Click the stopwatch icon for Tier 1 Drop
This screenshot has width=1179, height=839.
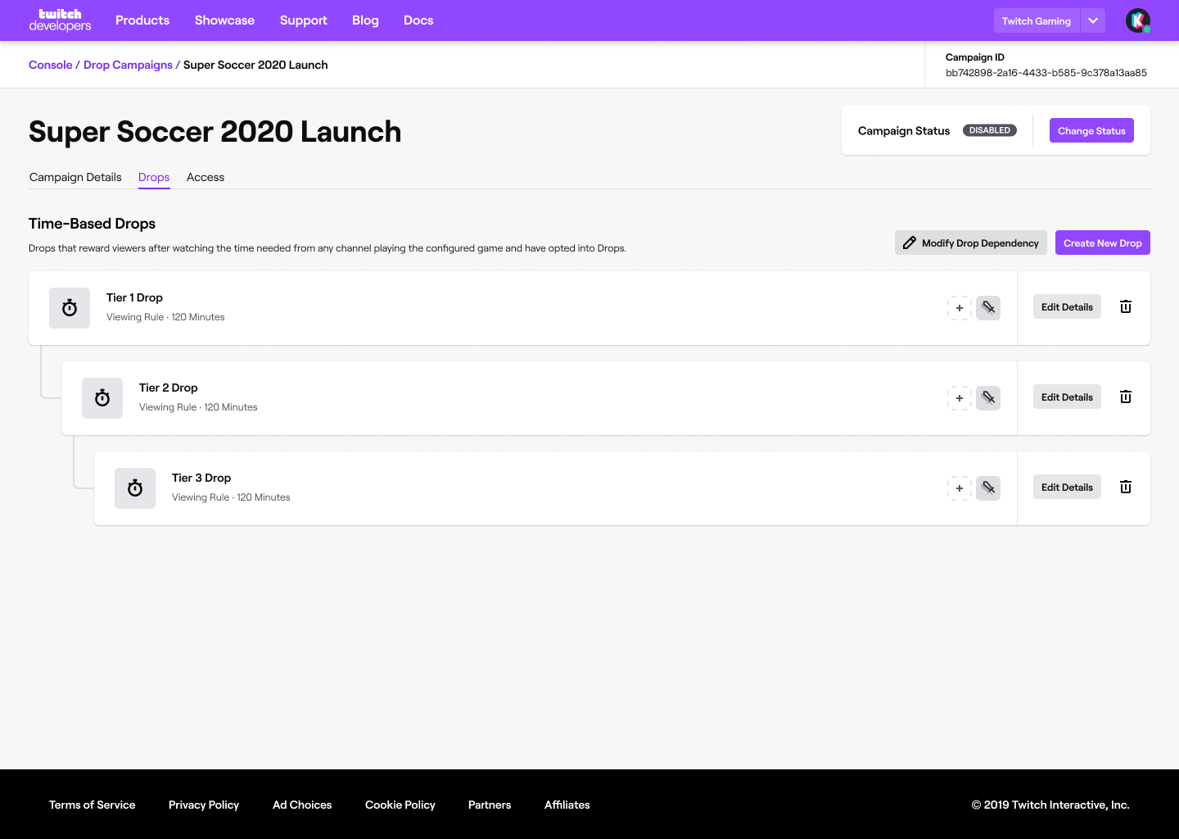pos(69,307)
